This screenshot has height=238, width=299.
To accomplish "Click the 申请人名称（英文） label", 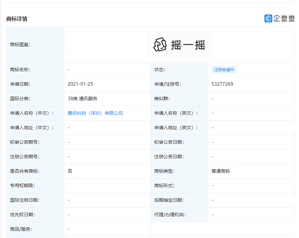I will [176, 113].
